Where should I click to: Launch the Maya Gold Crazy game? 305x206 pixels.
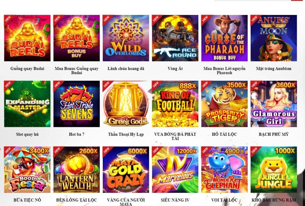(125, 170)
